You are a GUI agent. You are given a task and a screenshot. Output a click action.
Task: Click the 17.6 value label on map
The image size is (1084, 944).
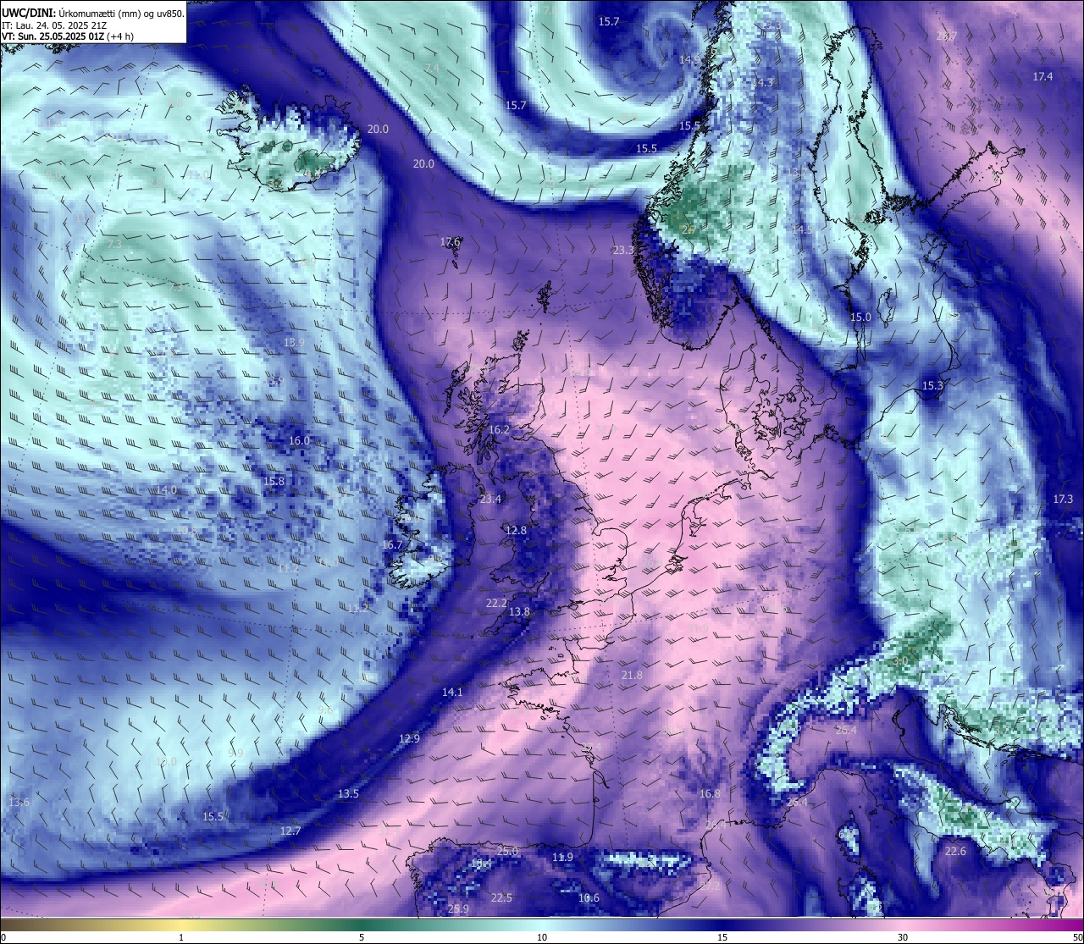pyautogui.click(x=450, y=241)
